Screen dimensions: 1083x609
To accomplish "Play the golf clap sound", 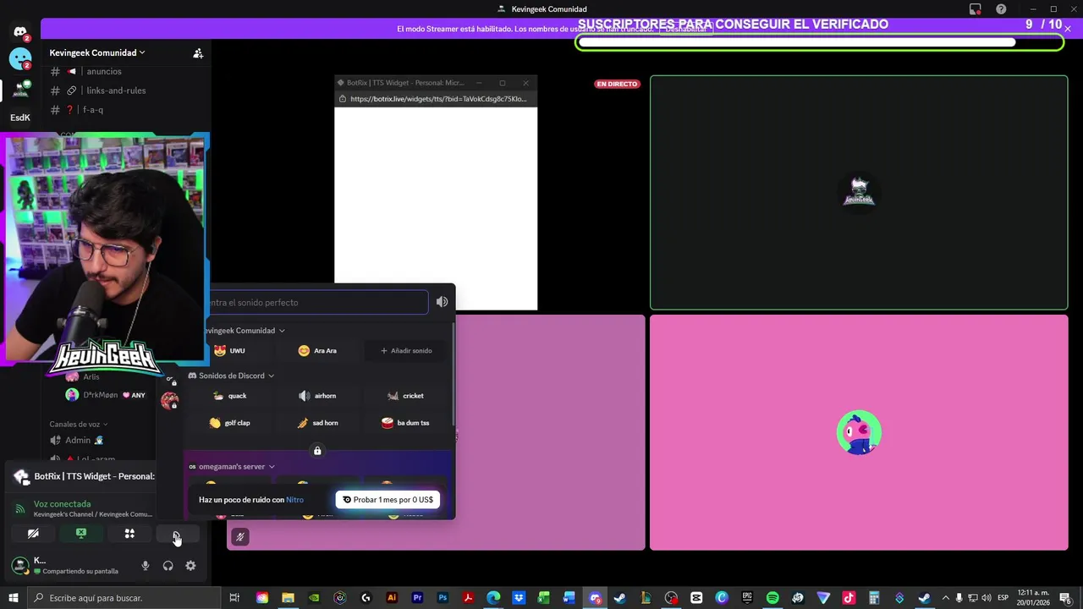I will click(229, 423).
